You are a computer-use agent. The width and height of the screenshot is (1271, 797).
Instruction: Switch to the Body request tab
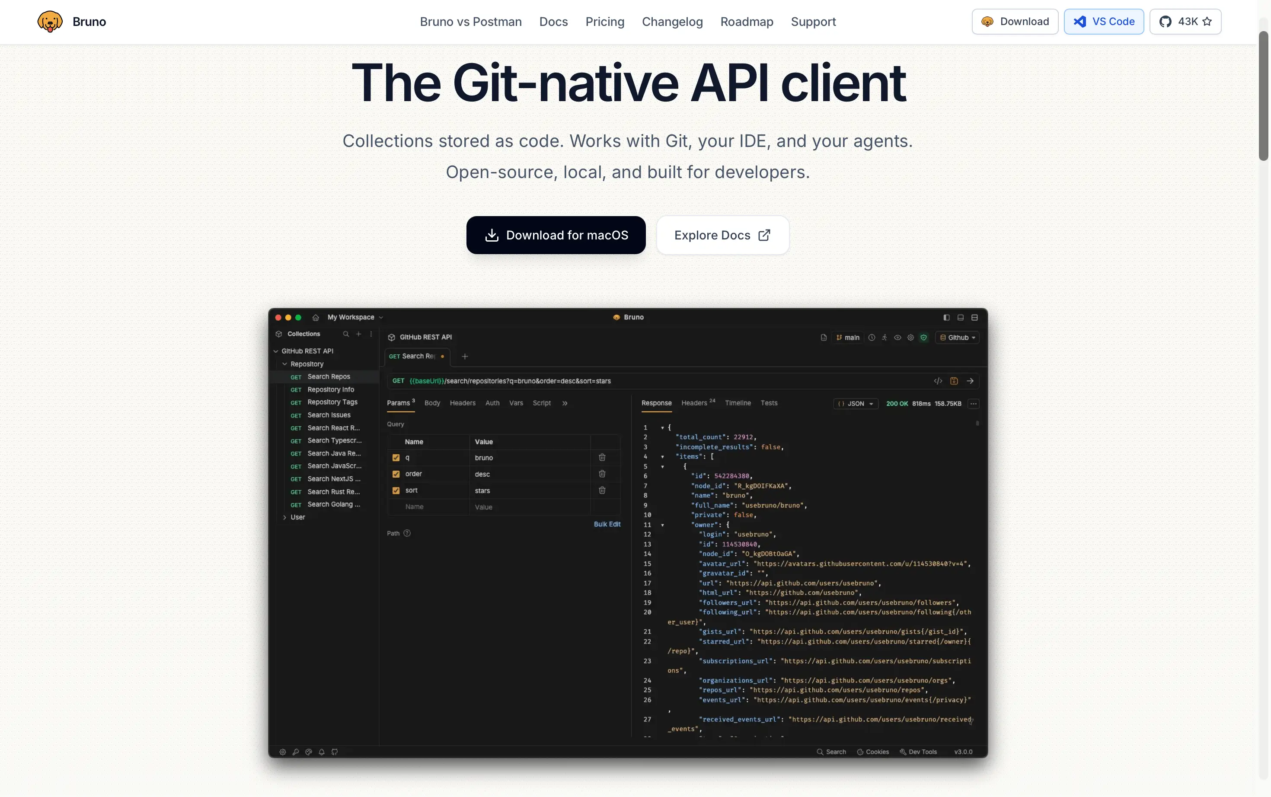pyautogui.click(x=432, y=403)
